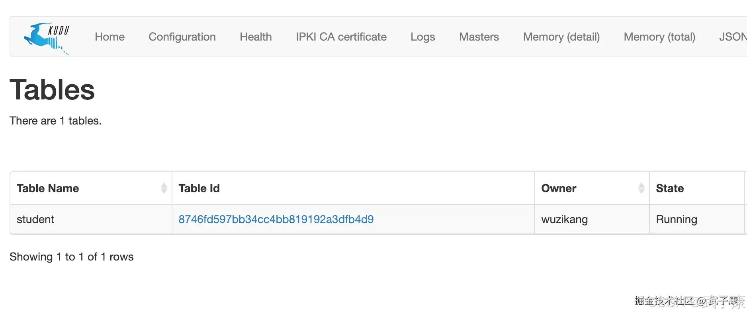Open the Home nav item
Image resolution: width=747 pixels, height=315 pixels.
[110, 37]
